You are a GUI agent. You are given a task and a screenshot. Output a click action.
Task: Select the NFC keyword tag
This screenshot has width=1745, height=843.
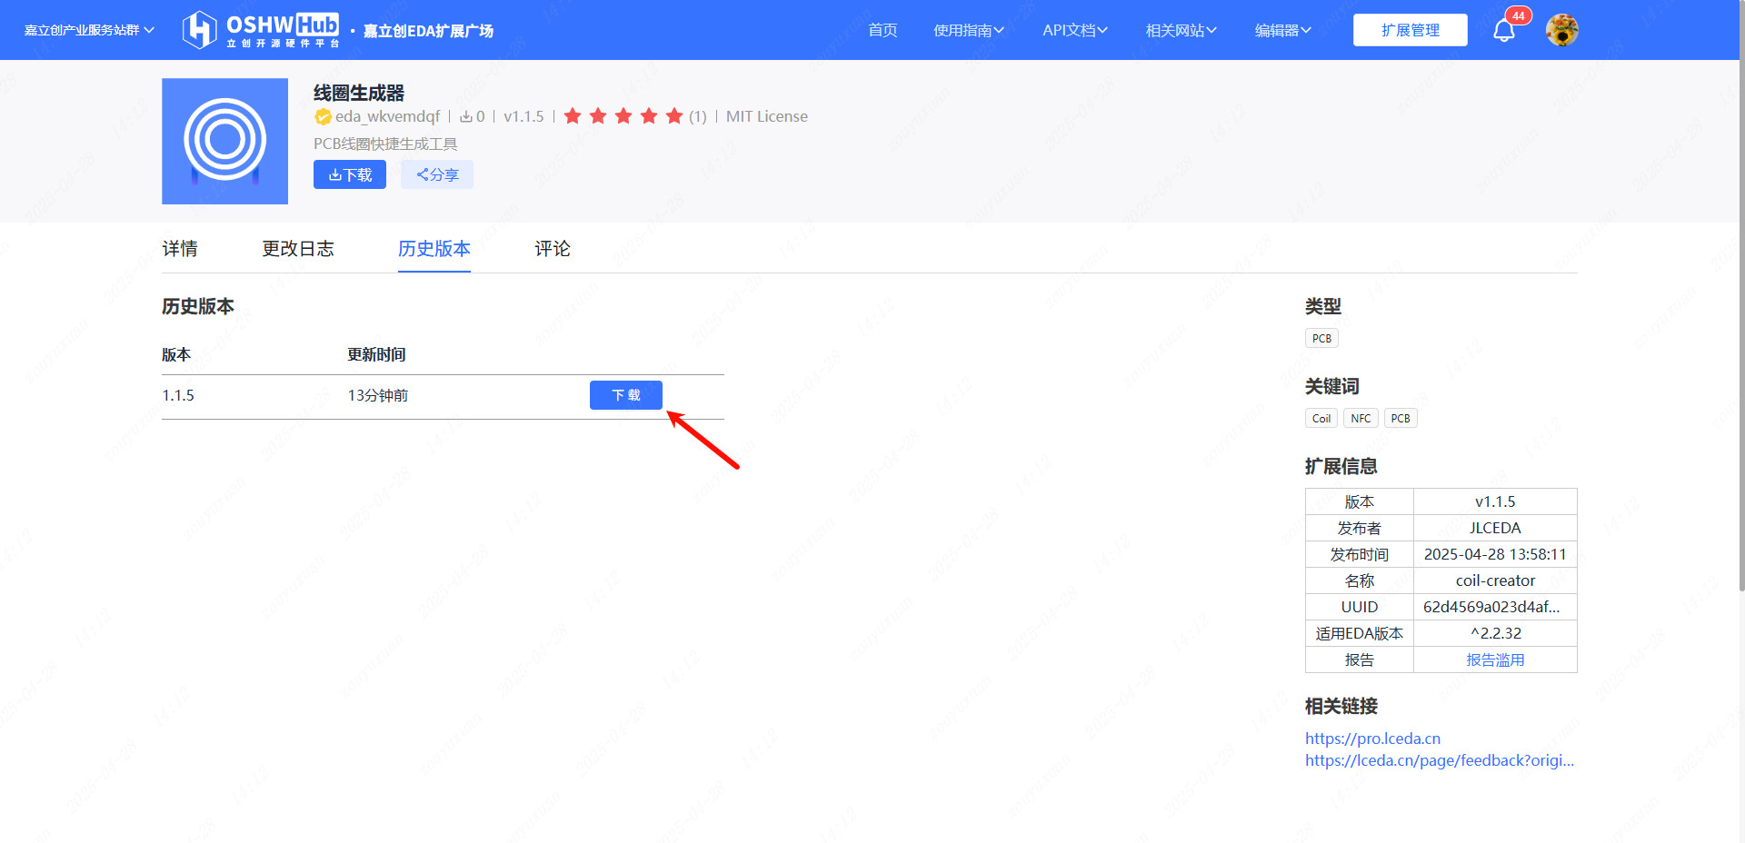(1360, 419)
